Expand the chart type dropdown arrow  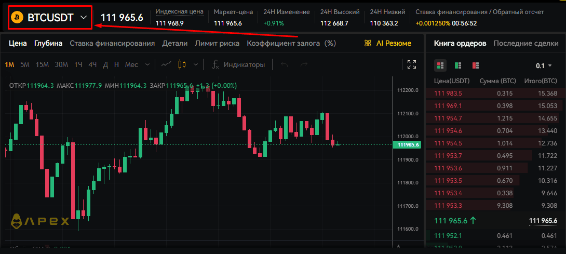[196, 65]
